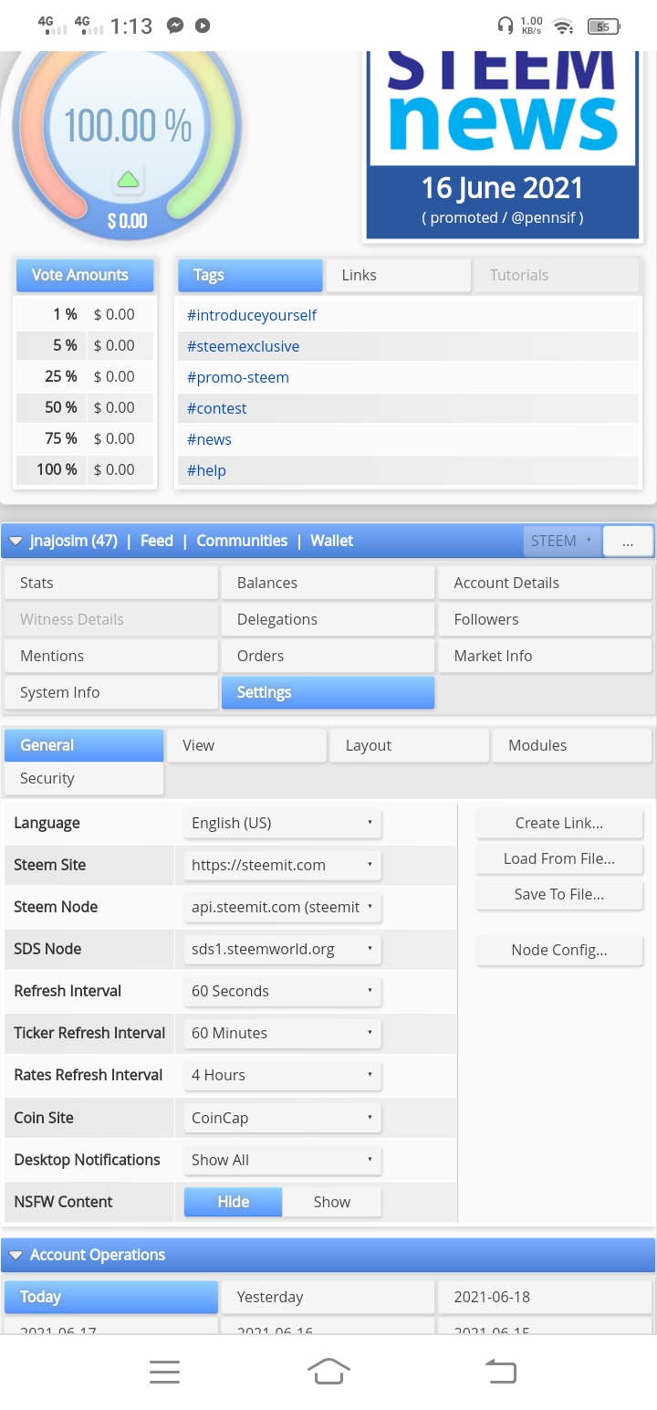Switch to the Layout settings tab
Viewport: 657px width, 1410px height.
coord(410,745)
